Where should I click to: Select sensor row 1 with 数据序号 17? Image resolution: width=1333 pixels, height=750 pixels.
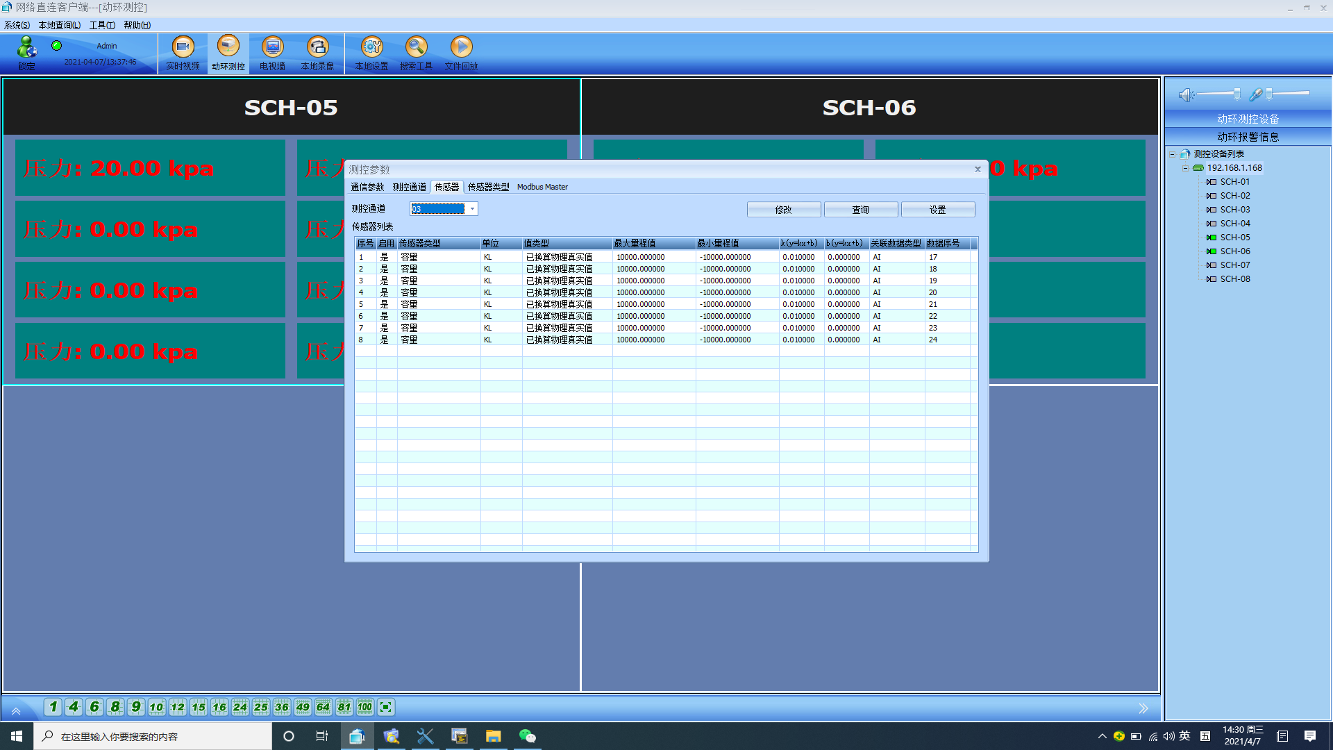pyautogui.click(x=666, y=257)
